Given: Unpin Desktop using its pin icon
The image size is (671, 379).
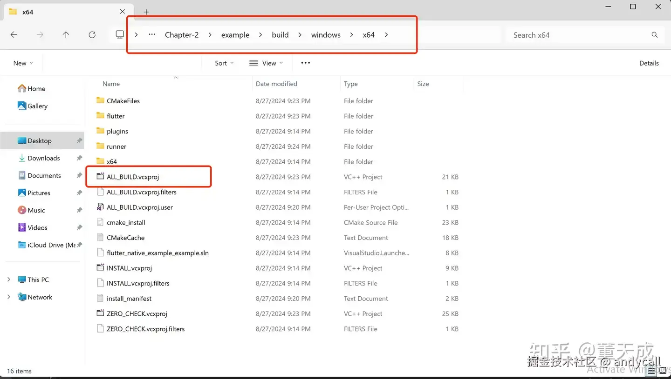Looking at the screenshot, I should point(79,140).
